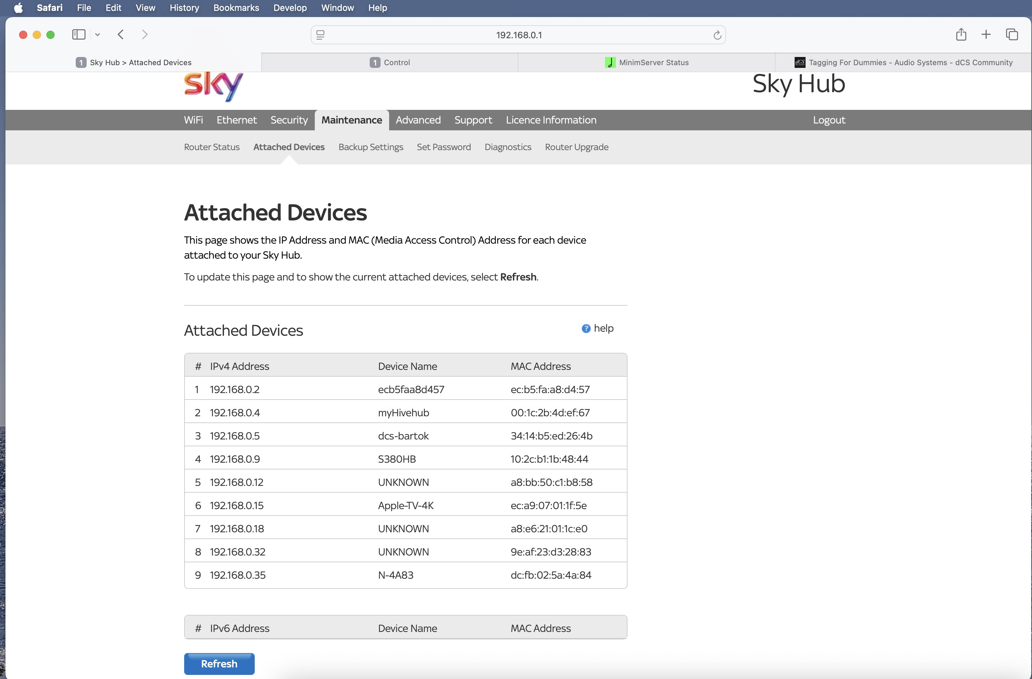Click MAC address 9e:af:23:d3:28:83
The height and width of the screenshot is (679, 1032).
click(x=551, y=552)
